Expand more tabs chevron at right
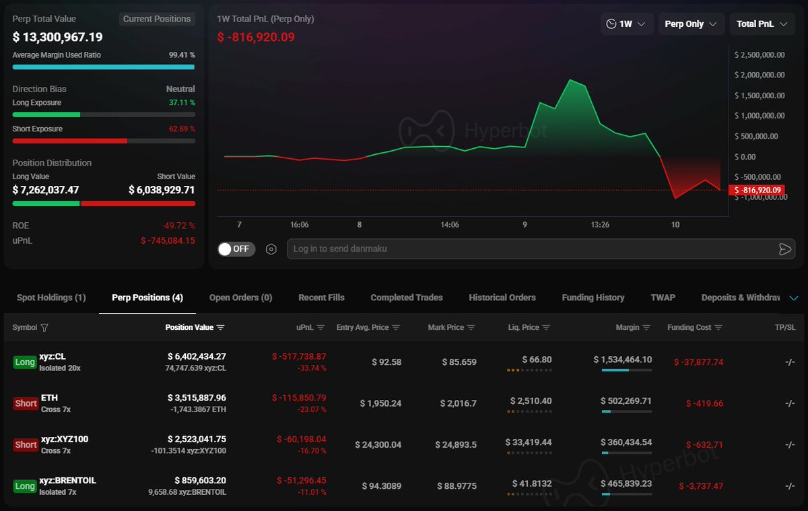The image size is (808, 511). 793,298
